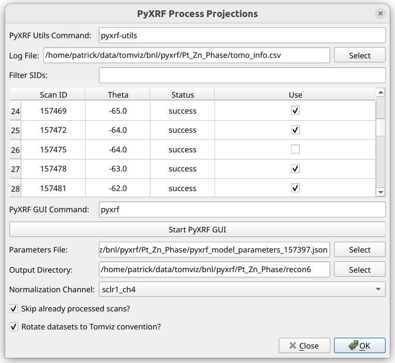Click the PyXRF Utils Command field
Image resolution: width=395 pixels, height=363 pixels.
pyautogui.click(x=242, y=36)
